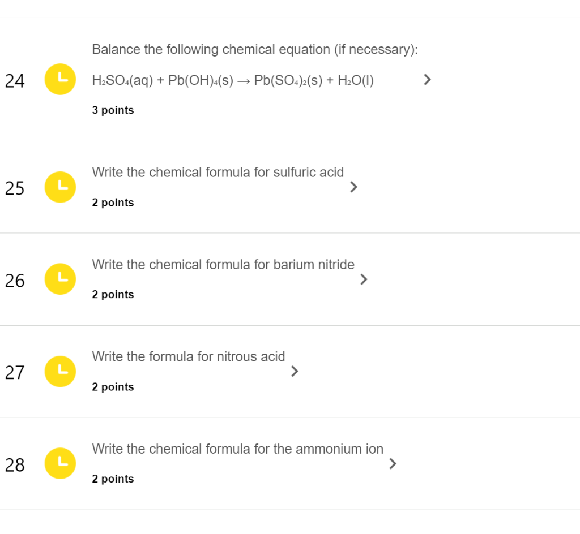Expand the sulfuric acid question details

click(x=353, y=187)
